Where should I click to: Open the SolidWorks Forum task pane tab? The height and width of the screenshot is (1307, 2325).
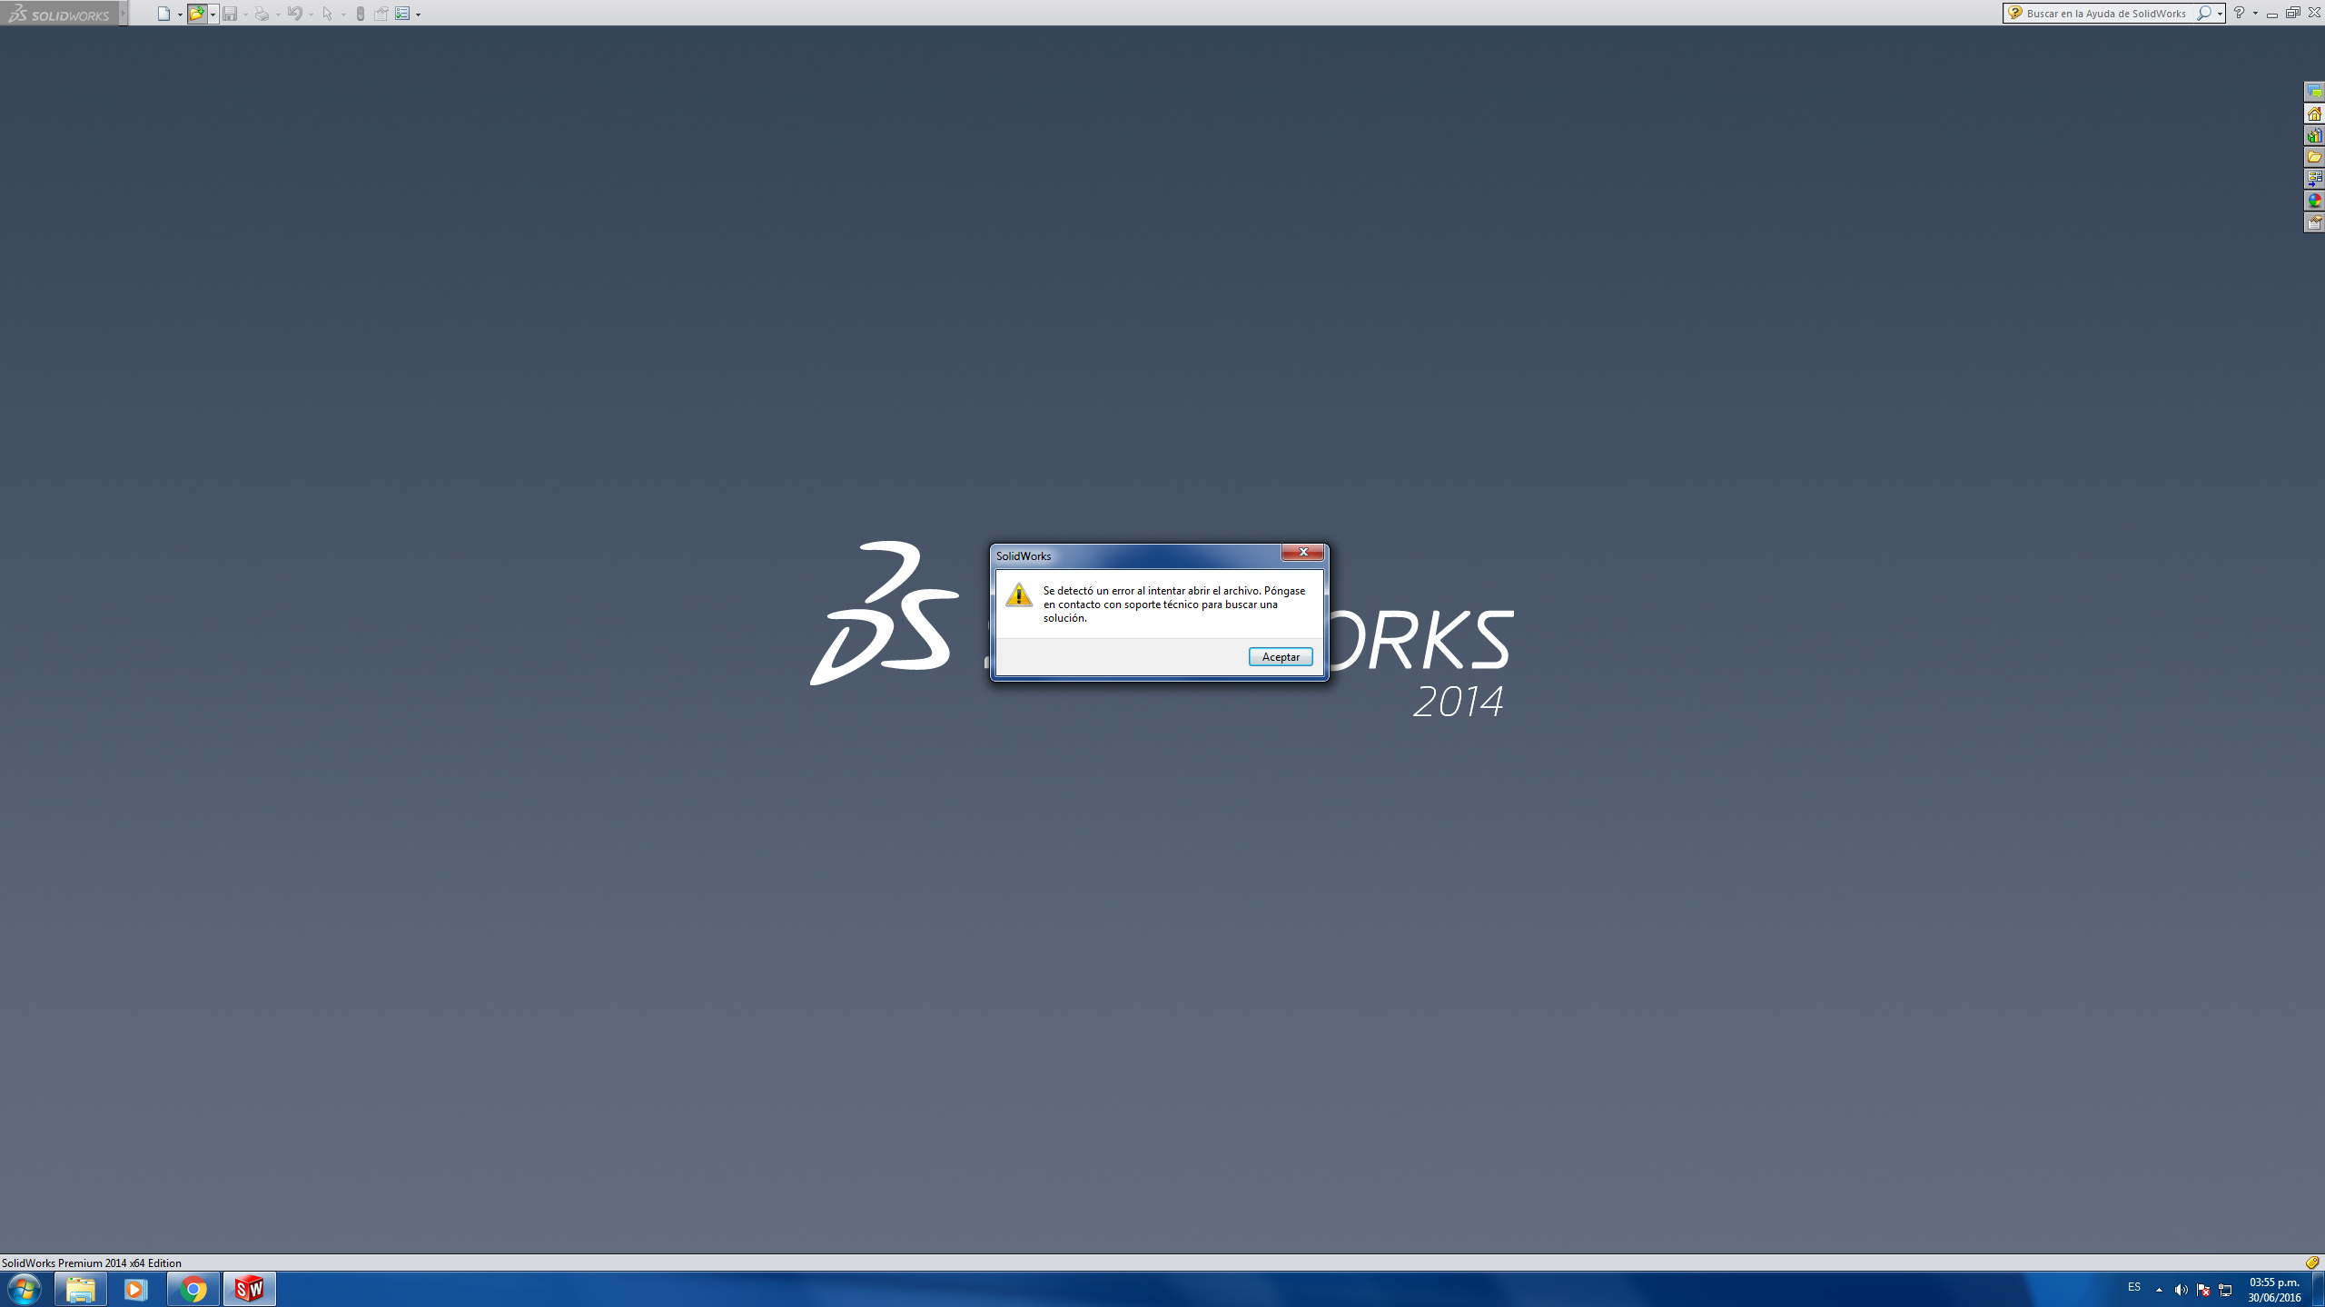(x=2314, y=92)
